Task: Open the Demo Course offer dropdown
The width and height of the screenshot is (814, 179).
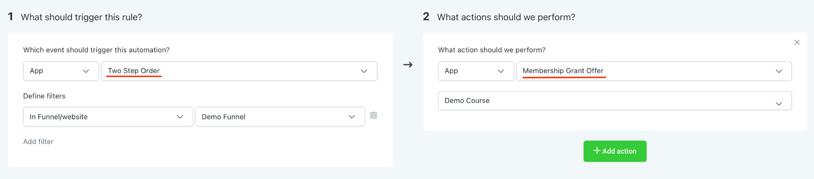Action: pos(615,101)
